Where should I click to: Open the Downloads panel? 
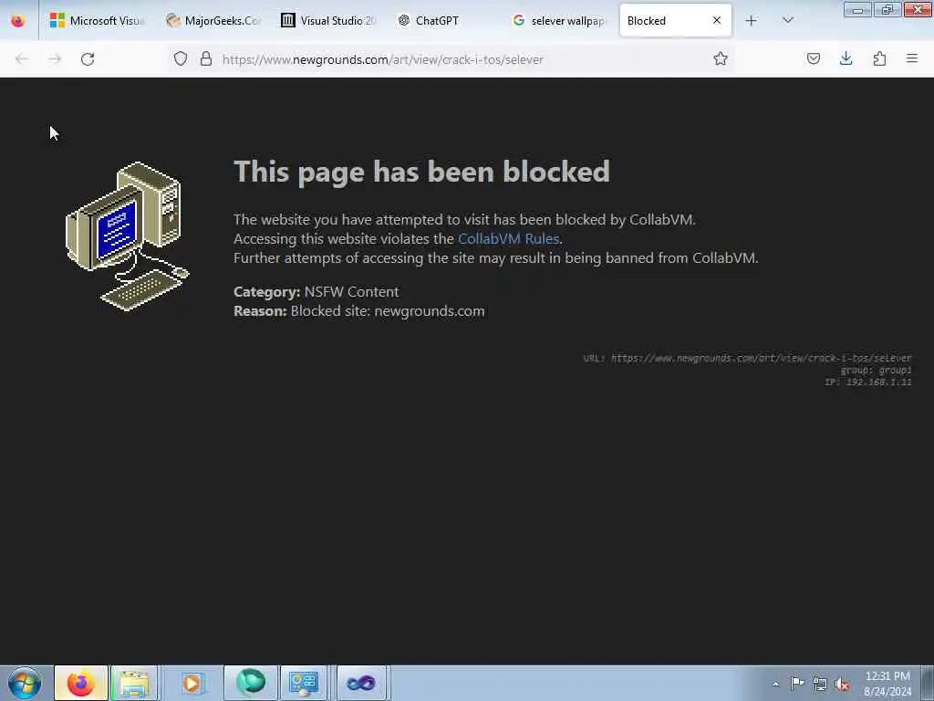point(846,58)
